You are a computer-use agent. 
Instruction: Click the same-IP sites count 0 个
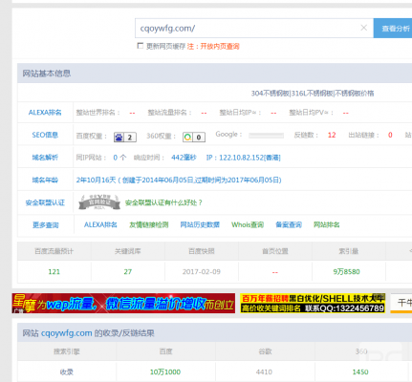pos(119,158)
